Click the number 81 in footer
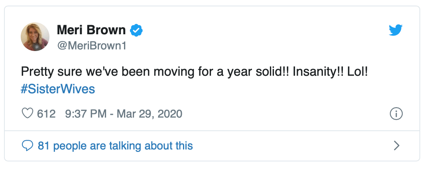 click(x=44, y=146)
